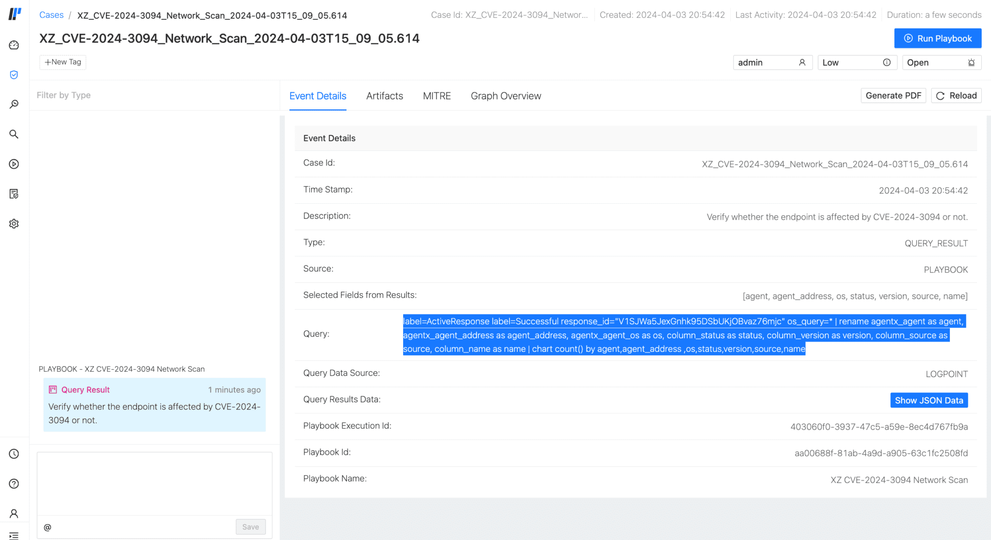Switch to the Artifacts tab
Image resolution: width=991 pixels, height=540 pixels.
384,96
